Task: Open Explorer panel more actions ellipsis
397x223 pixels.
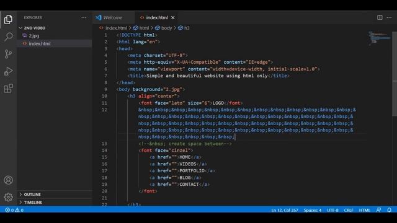Action: click(84, 17)
